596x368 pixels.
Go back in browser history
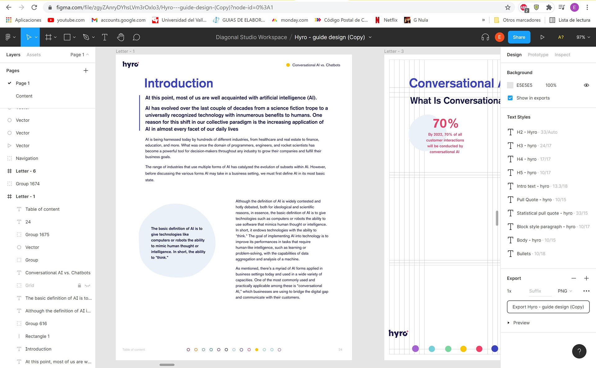(9, 7)
